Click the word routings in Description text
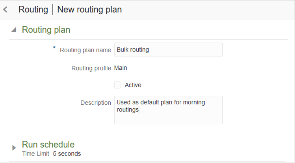The image size is (295, 163). pyautogui.click(x=128, y=110)
